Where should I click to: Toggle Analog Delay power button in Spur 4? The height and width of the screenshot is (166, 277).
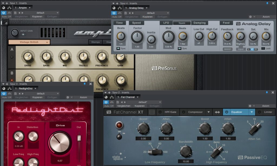click(x=114, y=13)
